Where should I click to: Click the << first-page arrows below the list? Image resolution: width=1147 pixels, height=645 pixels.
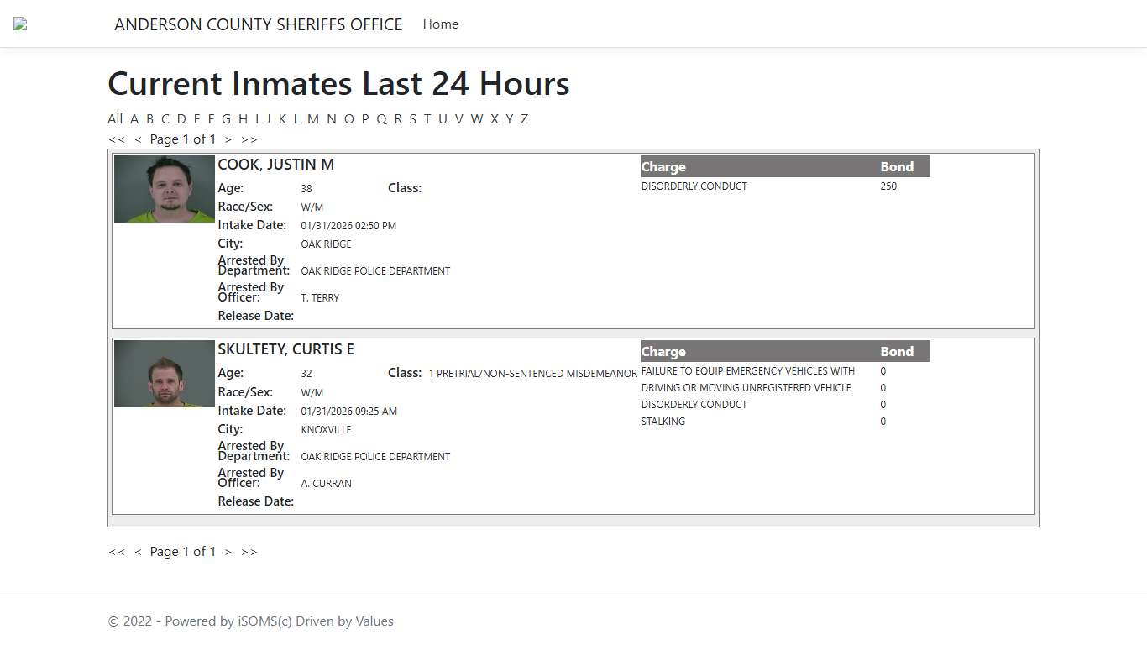pyautogui.click(x=117, y=552)
